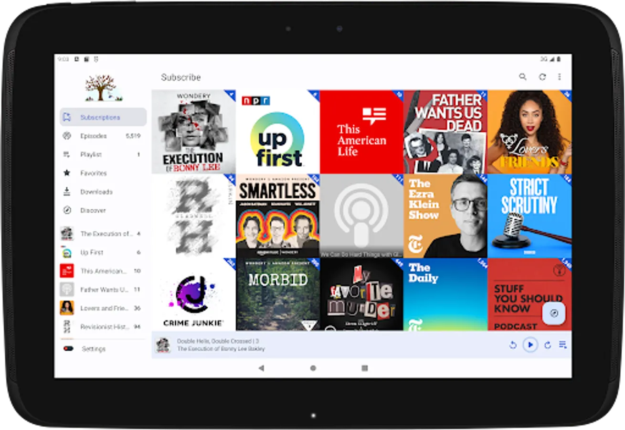This screenshot has width=625, height=430.
Task: Open Settings in the sidebar
Action: click(x=103, y=349)
